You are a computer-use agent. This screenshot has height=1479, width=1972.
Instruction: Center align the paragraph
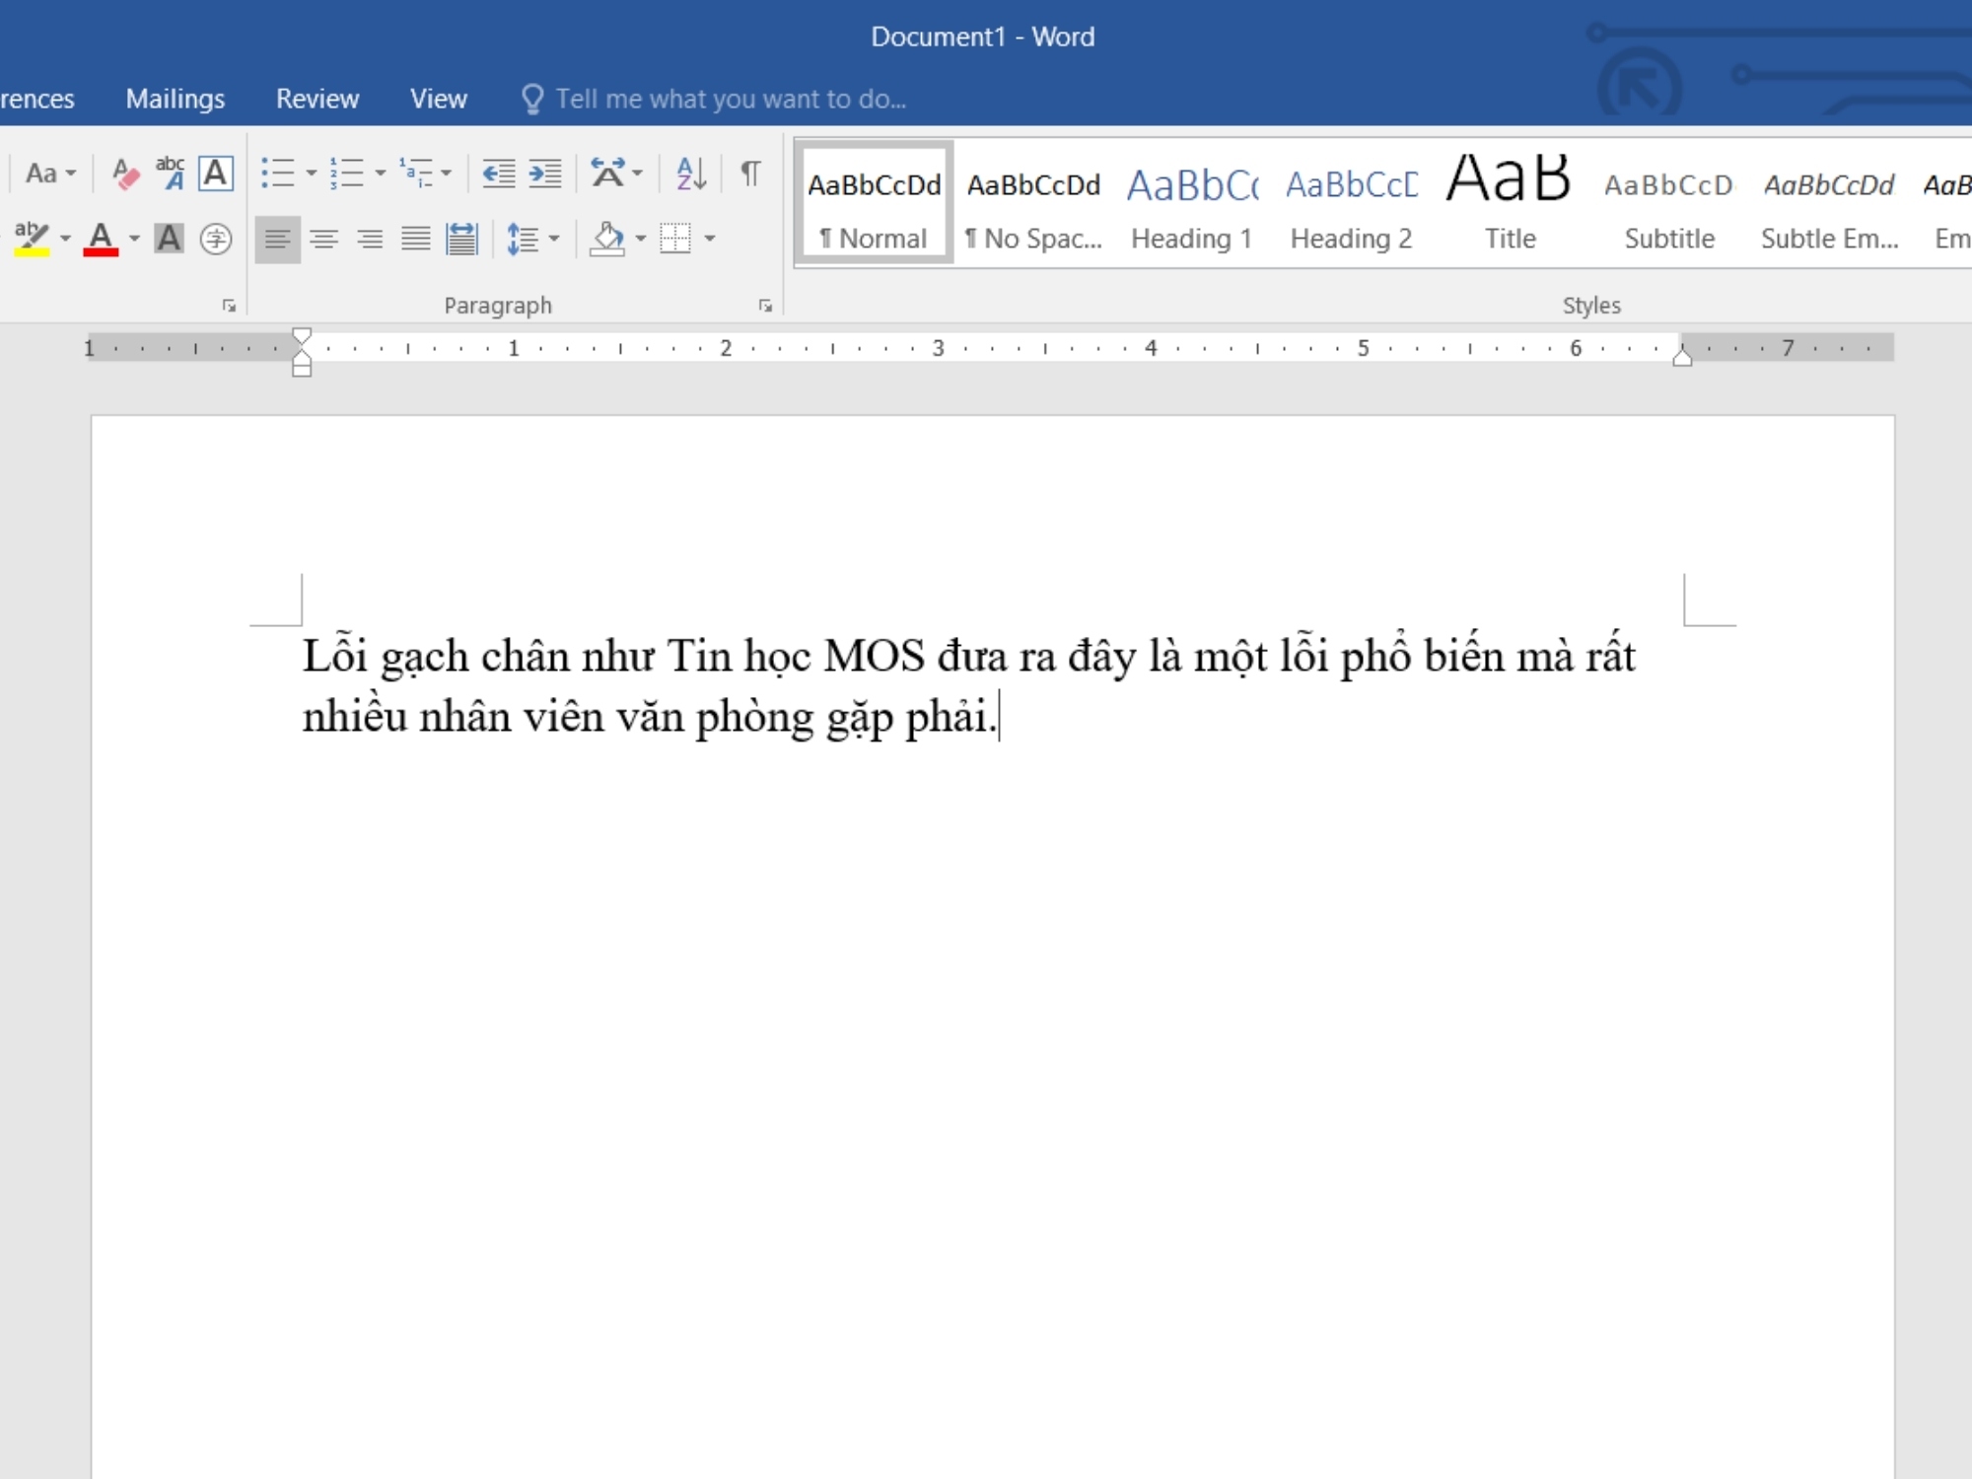[323, 239]
